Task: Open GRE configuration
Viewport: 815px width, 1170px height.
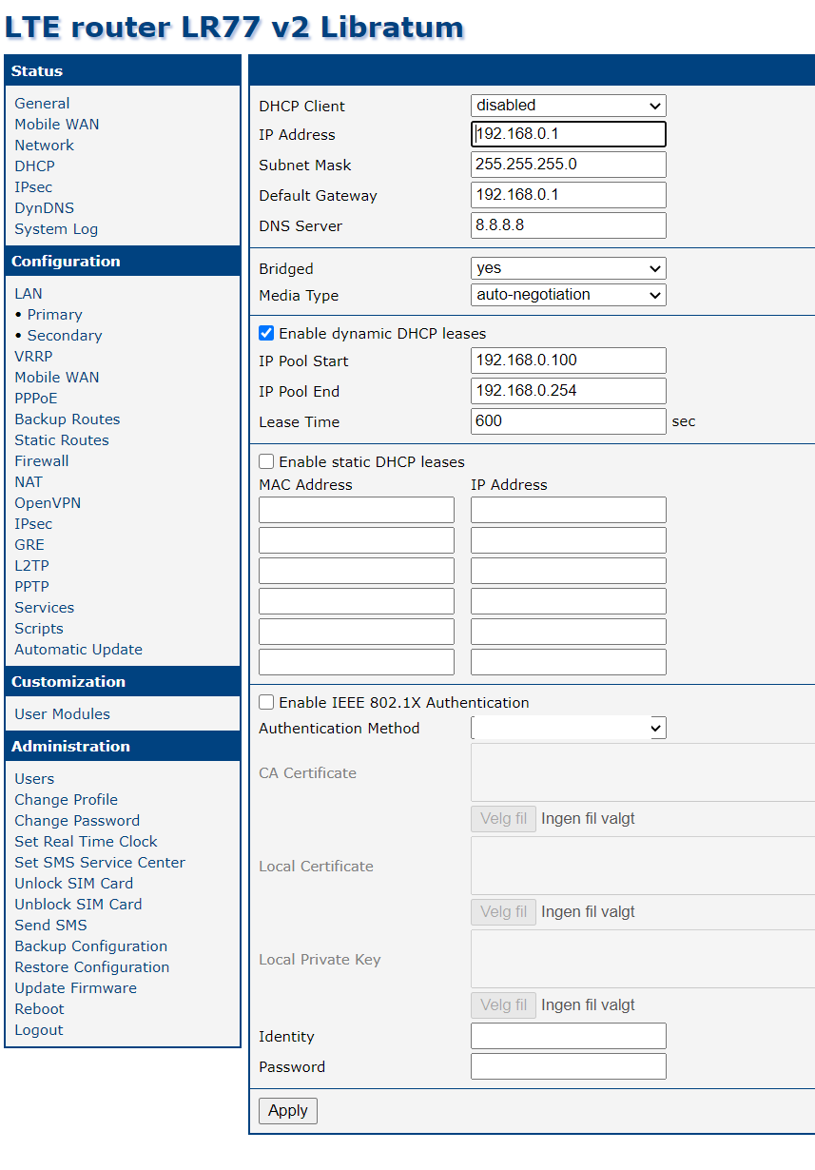Action: [x=29, y=545]
